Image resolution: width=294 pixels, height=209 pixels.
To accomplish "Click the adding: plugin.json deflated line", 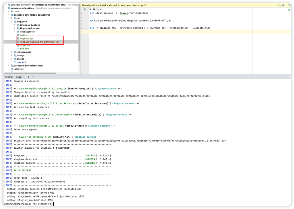I will [30, 200].
